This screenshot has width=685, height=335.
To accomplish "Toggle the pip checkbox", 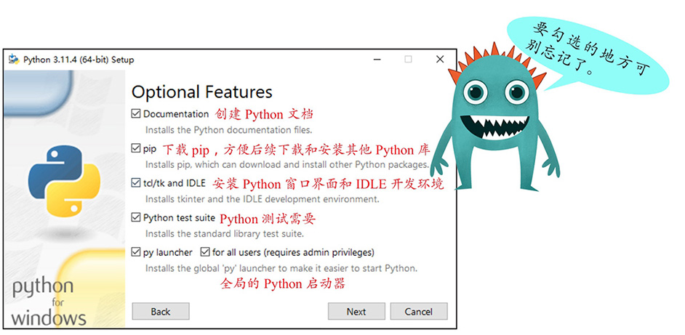I will point(136,148).
